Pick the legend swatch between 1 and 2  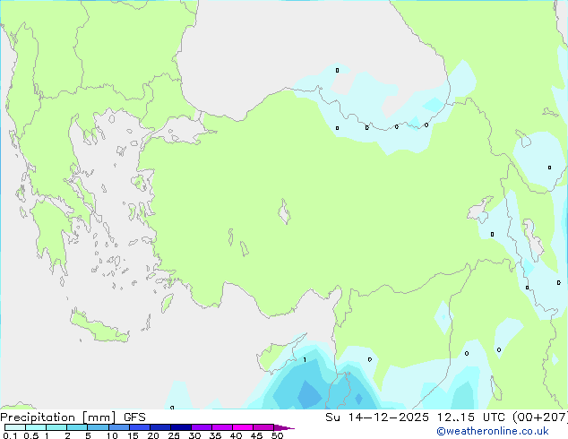(x=56, y=427)
